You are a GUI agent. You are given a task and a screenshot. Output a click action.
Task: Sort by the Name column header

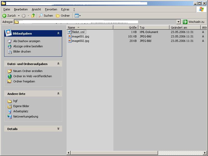coord(90,28)
